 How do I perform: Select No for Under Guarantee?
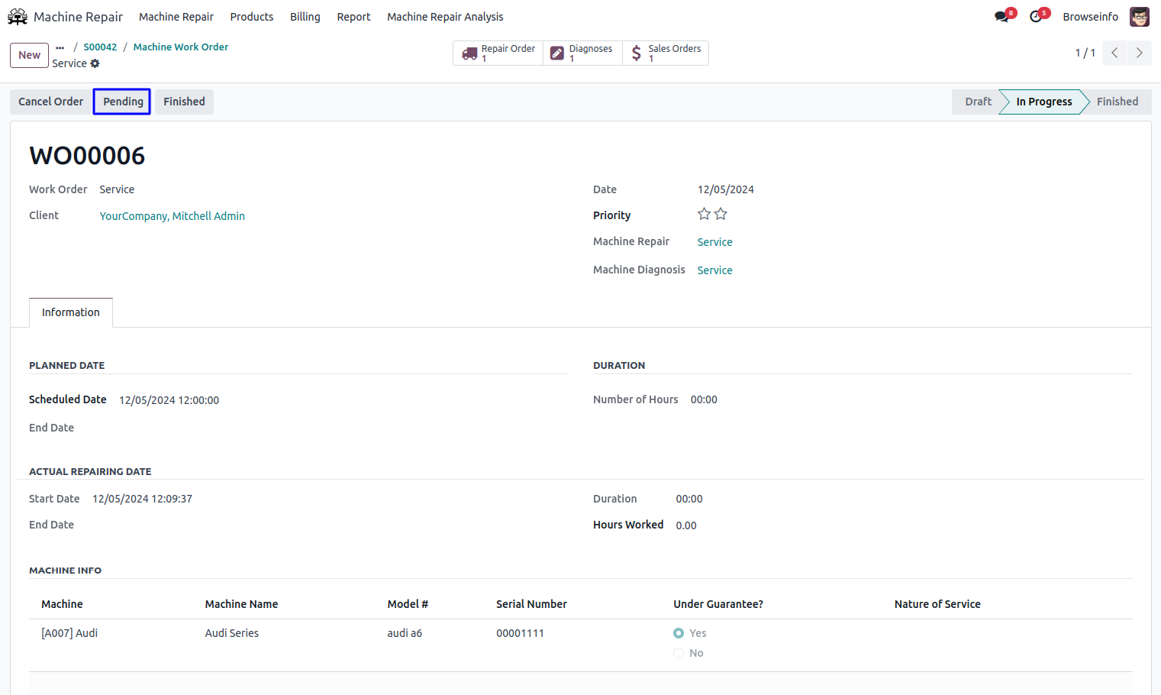coord(679,653)
